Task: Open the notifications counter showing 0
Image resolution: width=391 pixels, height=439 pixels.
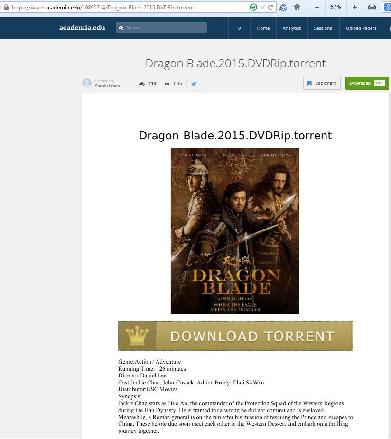Action: pos(239,28)
